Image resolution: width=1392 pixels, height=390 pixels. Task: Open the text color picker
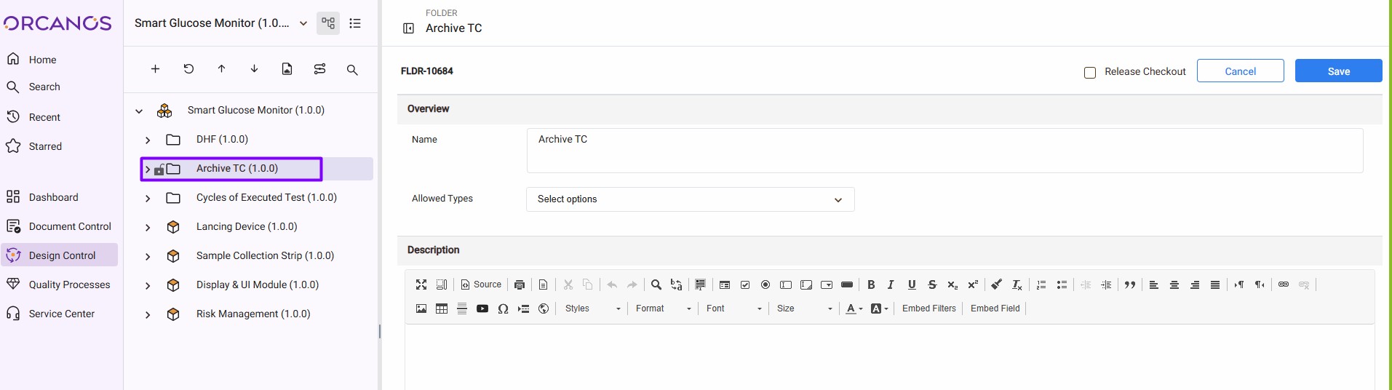(x=854, y=309)
